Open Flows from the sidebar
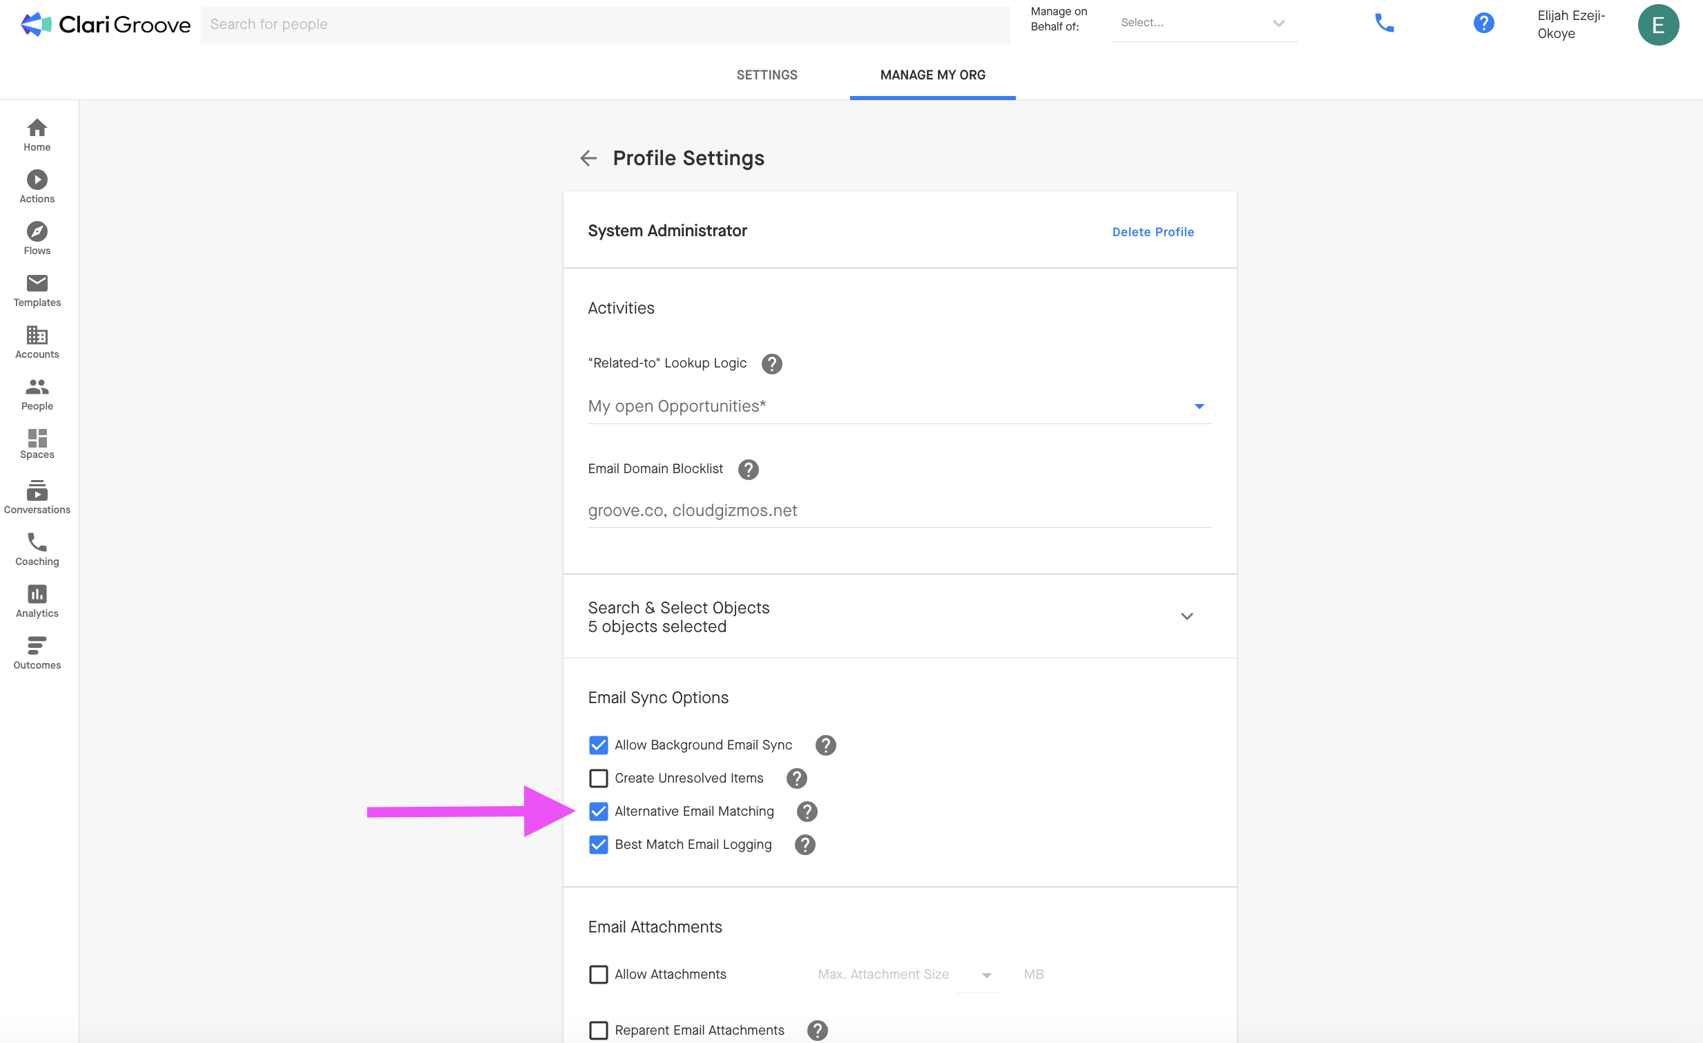The image size is (1703, 1043). (x=37, y=238)
